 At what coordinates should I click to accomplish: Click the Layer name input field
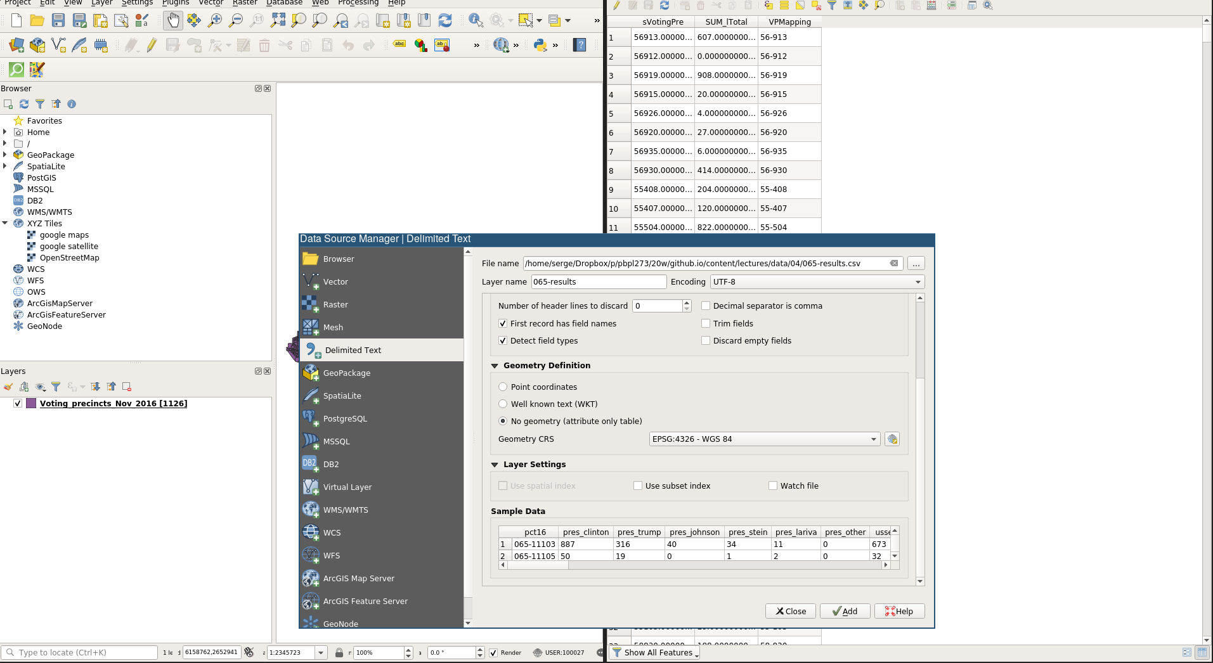(x=599, y=282)
